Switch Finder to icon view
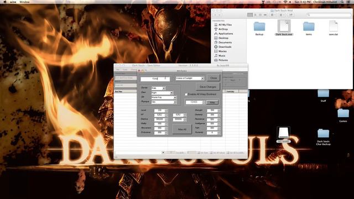354x199 pixels. 250,15
